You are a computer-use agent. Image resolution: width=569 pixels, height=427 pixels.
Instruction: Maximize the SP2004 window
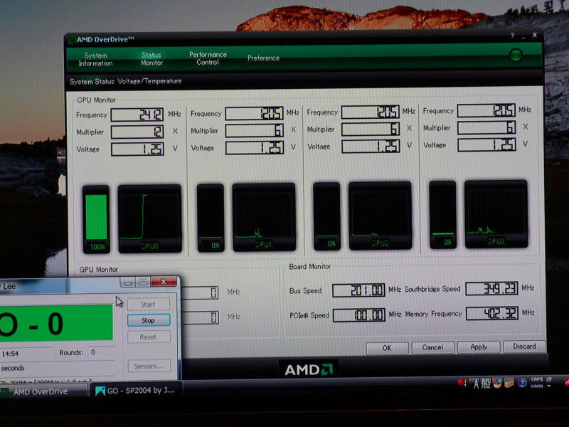tap(143, 282)
